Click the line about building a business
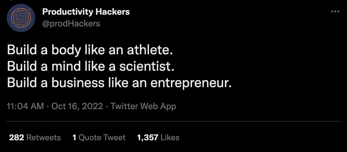The height and width of the screenshot is (152, 347). pyautogui.click(x=119, y=83)
